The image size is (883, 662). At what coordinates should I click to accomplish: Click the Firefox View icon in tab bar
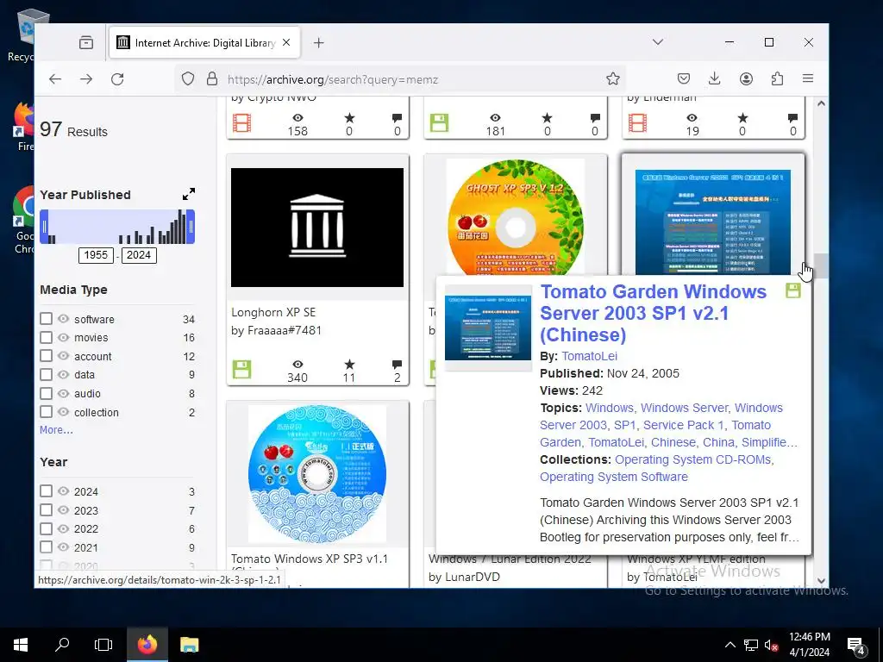pos(86,43)
